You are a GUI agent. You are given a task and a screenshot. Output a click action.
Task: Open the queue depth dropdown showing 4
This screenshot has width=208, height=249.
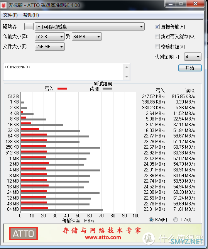coord(193,57)
